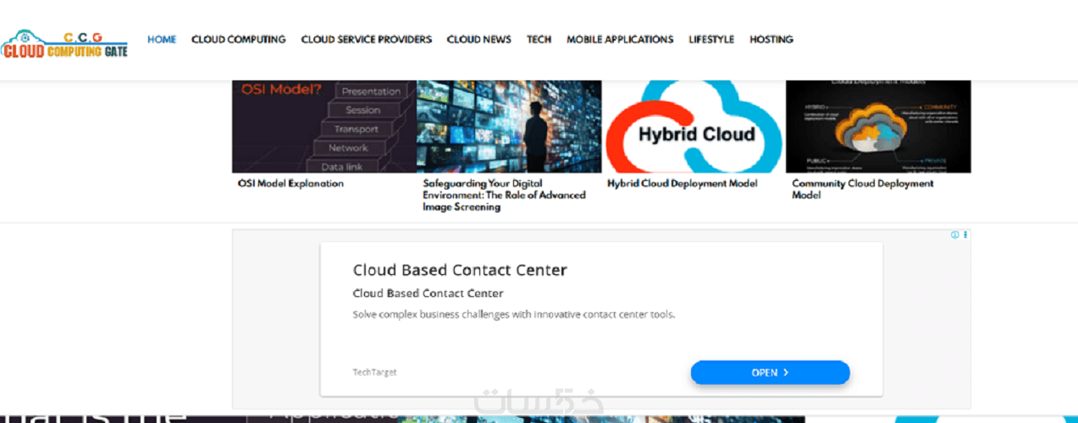Click the bold 'Cloud Based Contact Center' subtitle
This screenshot has height=423, width=1078.
click(x=428, y=294)
